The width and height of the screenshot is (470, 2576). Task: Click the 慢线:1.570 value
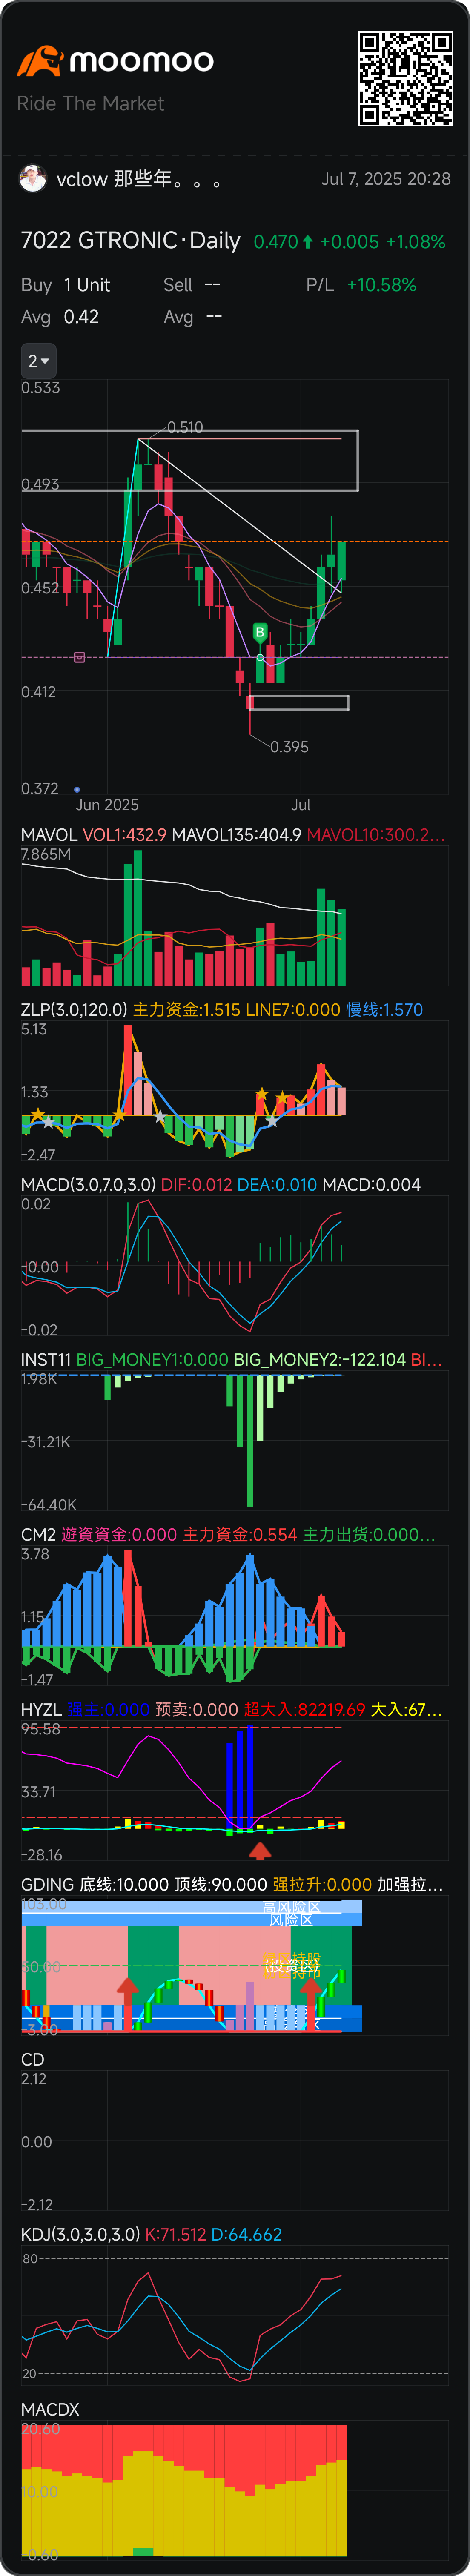pos(384,1009)
